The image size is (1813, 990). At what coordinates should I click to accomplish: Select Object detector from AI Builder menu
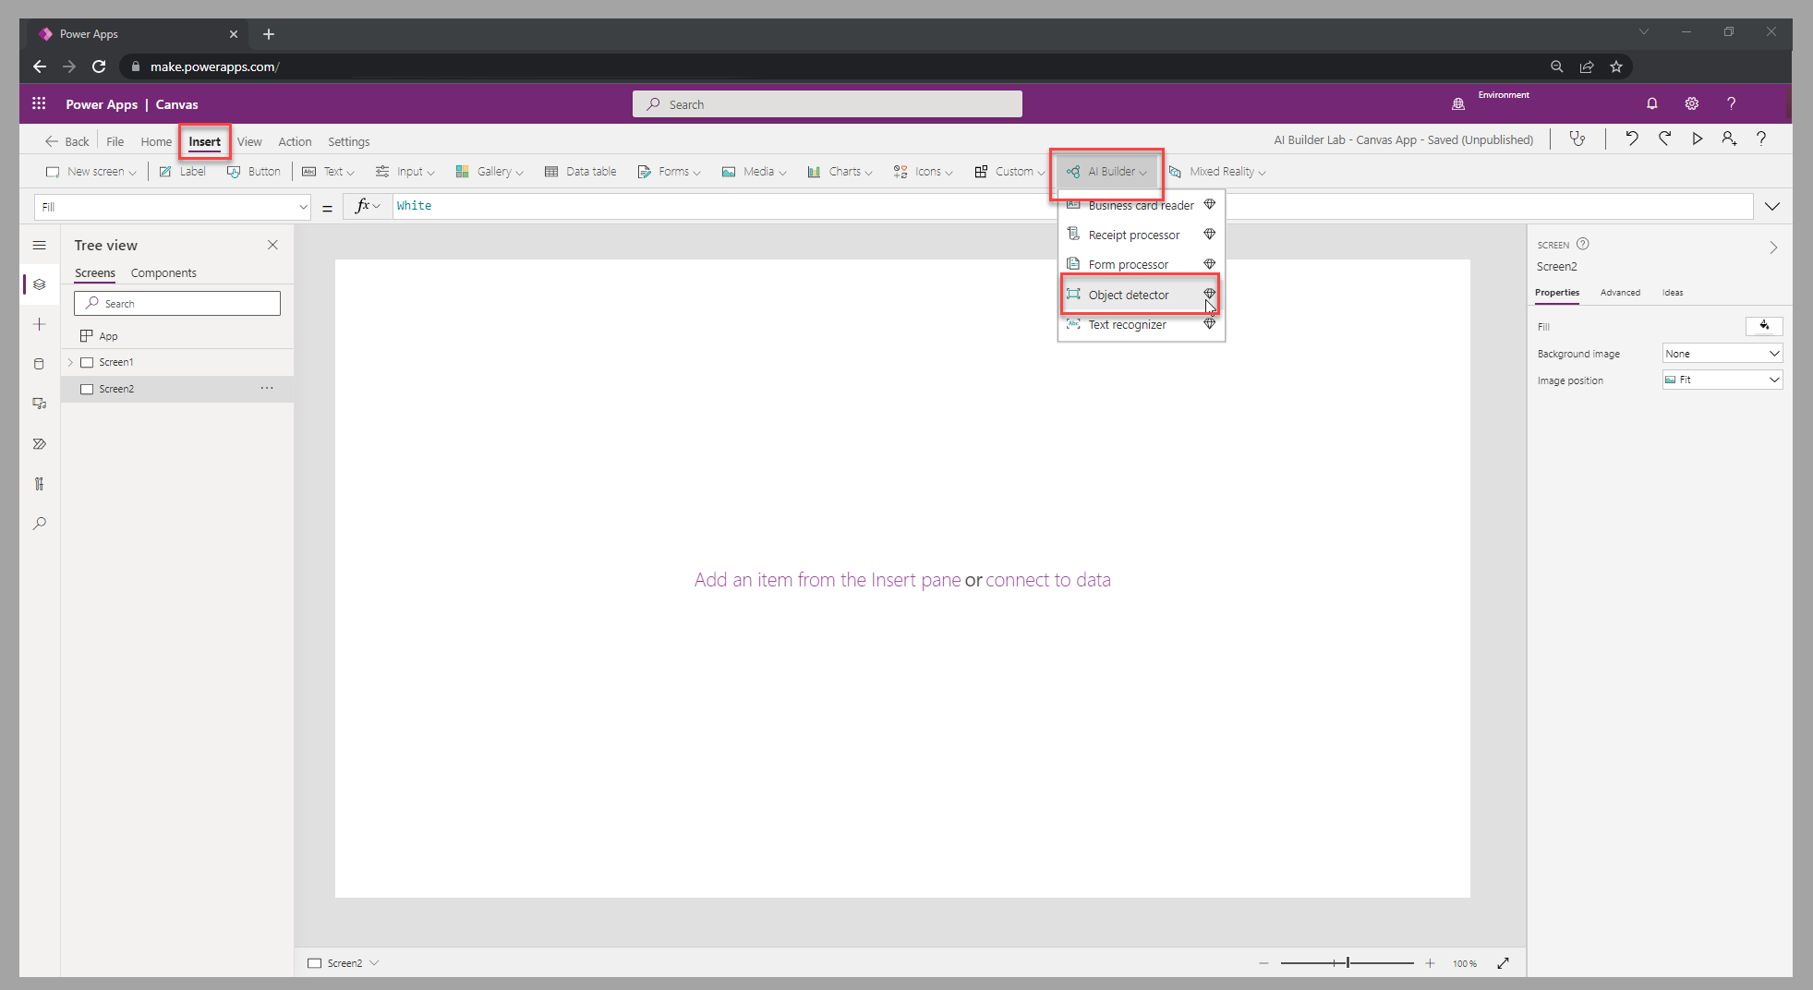[x=1128, y=294]
